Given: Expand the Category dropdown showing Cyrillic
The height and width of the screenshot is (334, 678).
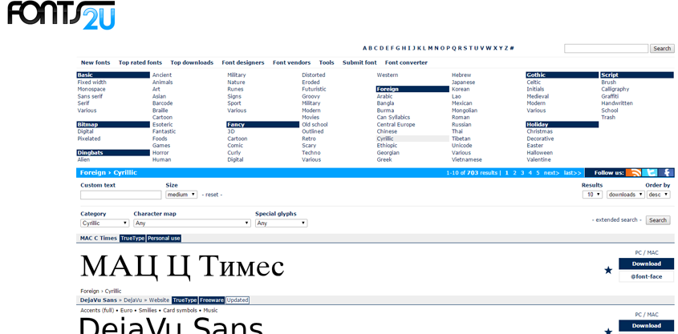Looking at the screenshot, I should pos(104,223).
